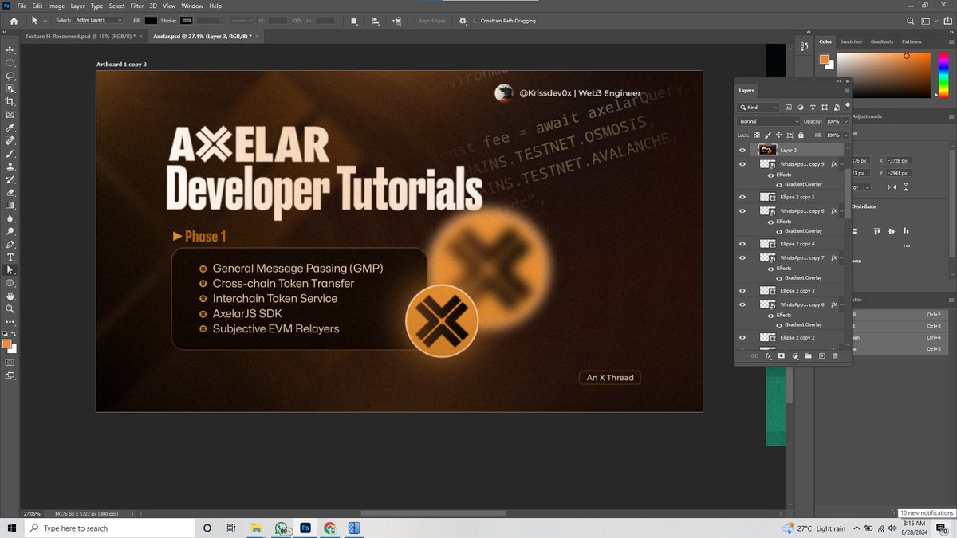Select the Clone Stamp tool
The image size is (957, 538).
coord(10,167)
